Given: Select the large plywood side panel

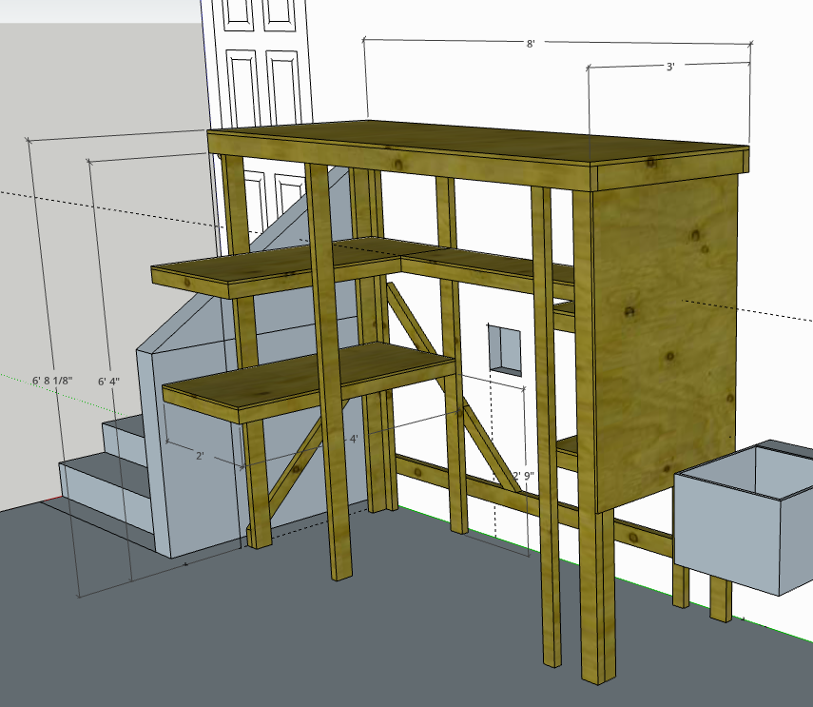Looking at the screenshot, I should [x=667, y=343].
